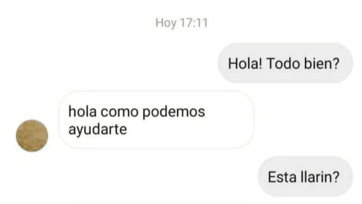Click the "Hoy 17:11" timestamp label
362x204 pixels.
click(182, 23)
